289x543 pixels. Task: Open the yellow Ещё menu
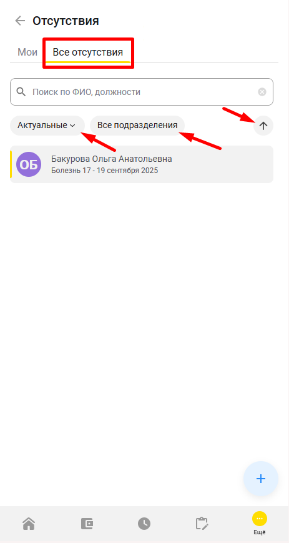pos(259,522)
